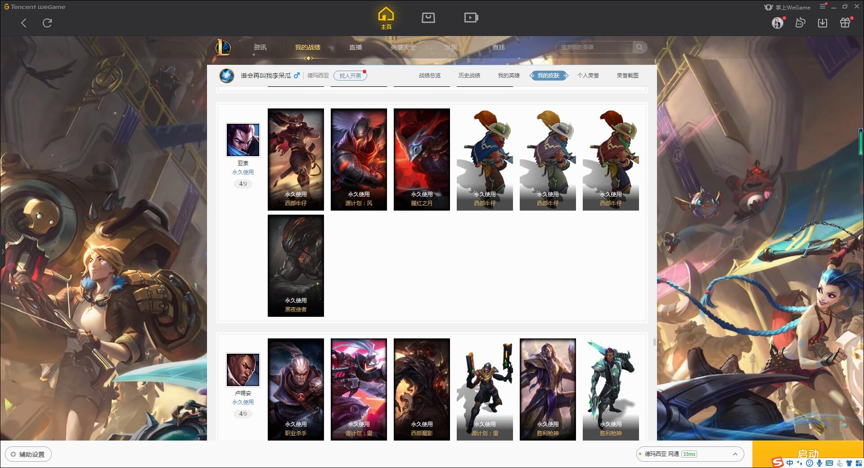Screen dimensions: 864x468
Task: Open the 我的英雄 sub-tab
Action: 509,76
